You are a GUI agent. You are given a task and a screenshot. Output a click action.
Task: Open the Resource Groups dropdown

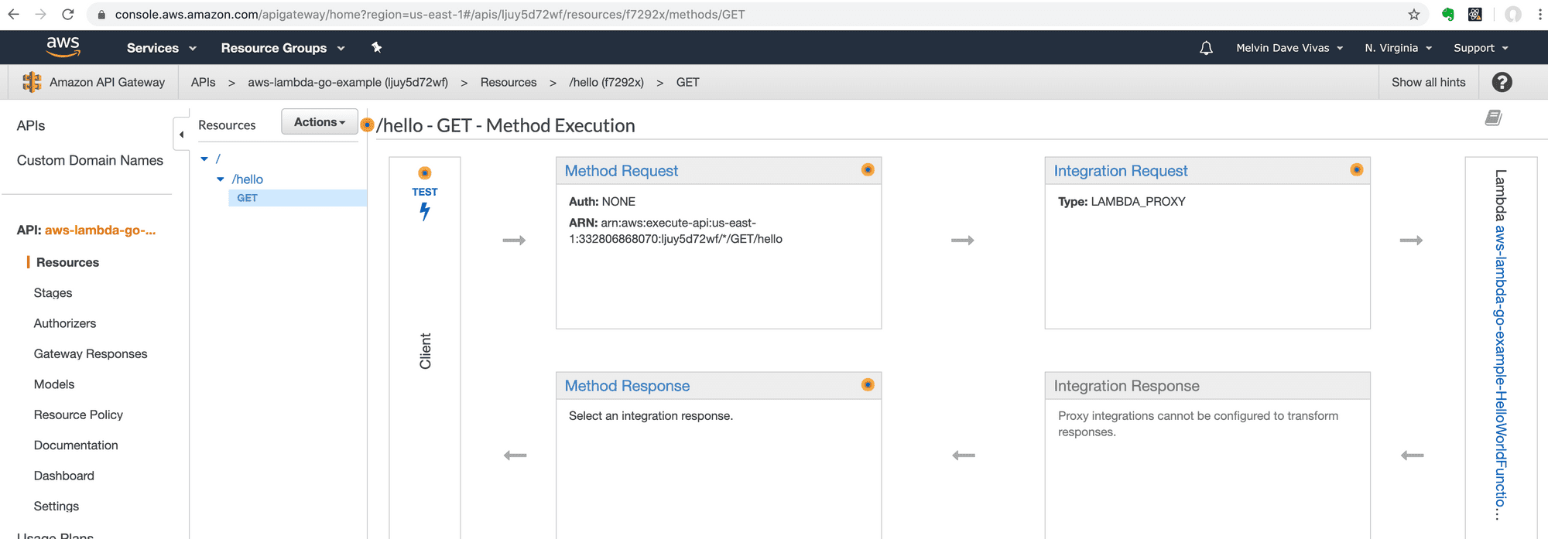click(283, 48)
